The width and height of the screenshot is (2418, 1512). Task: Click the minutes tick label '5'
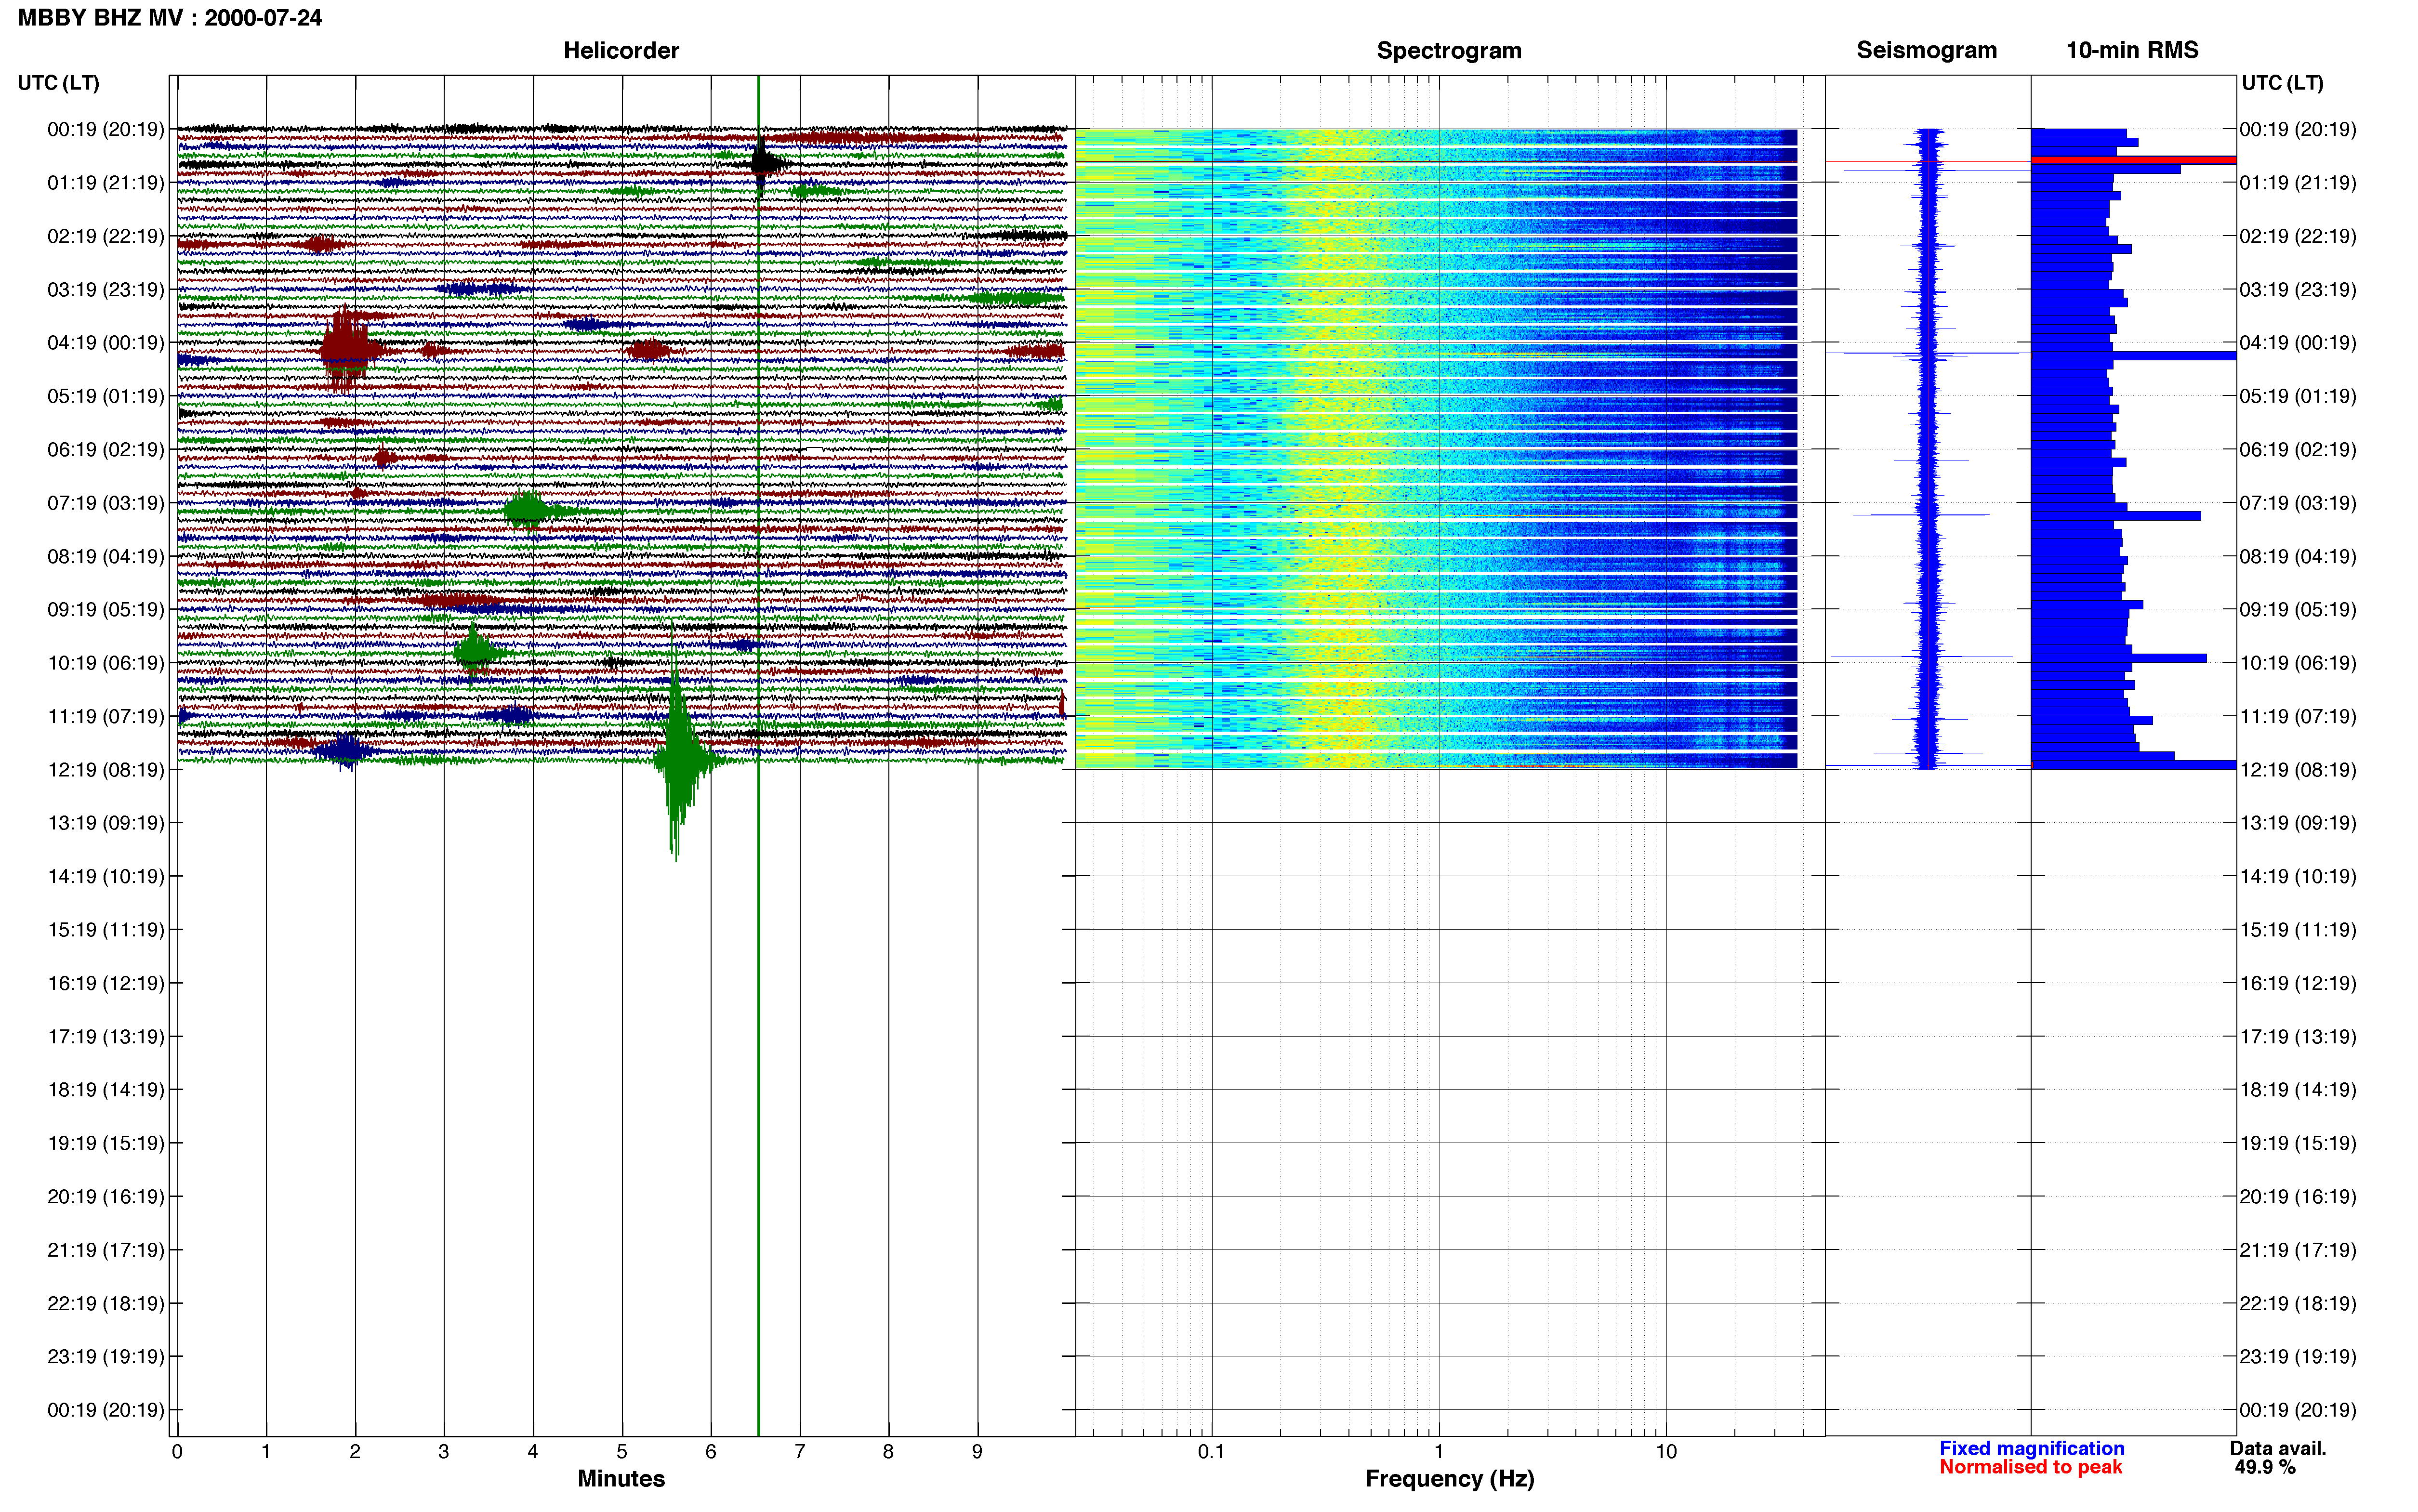(x=622, y=1451)
